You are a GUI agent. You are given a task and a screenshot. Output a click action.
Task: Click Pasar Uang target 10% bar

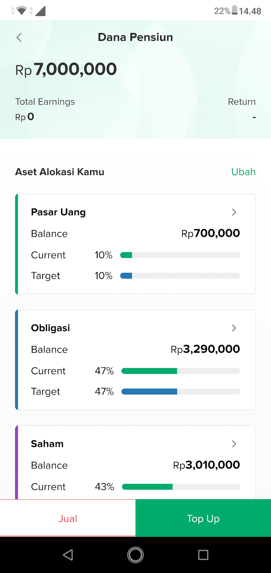point(180,276)
